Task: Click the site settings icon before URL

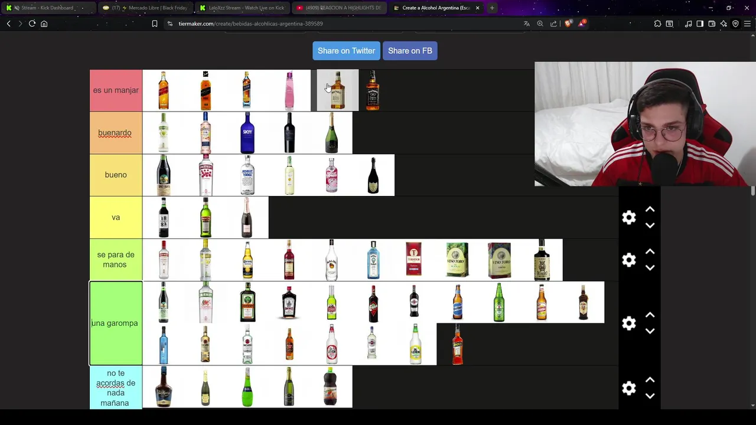Action: pos(170,24)
